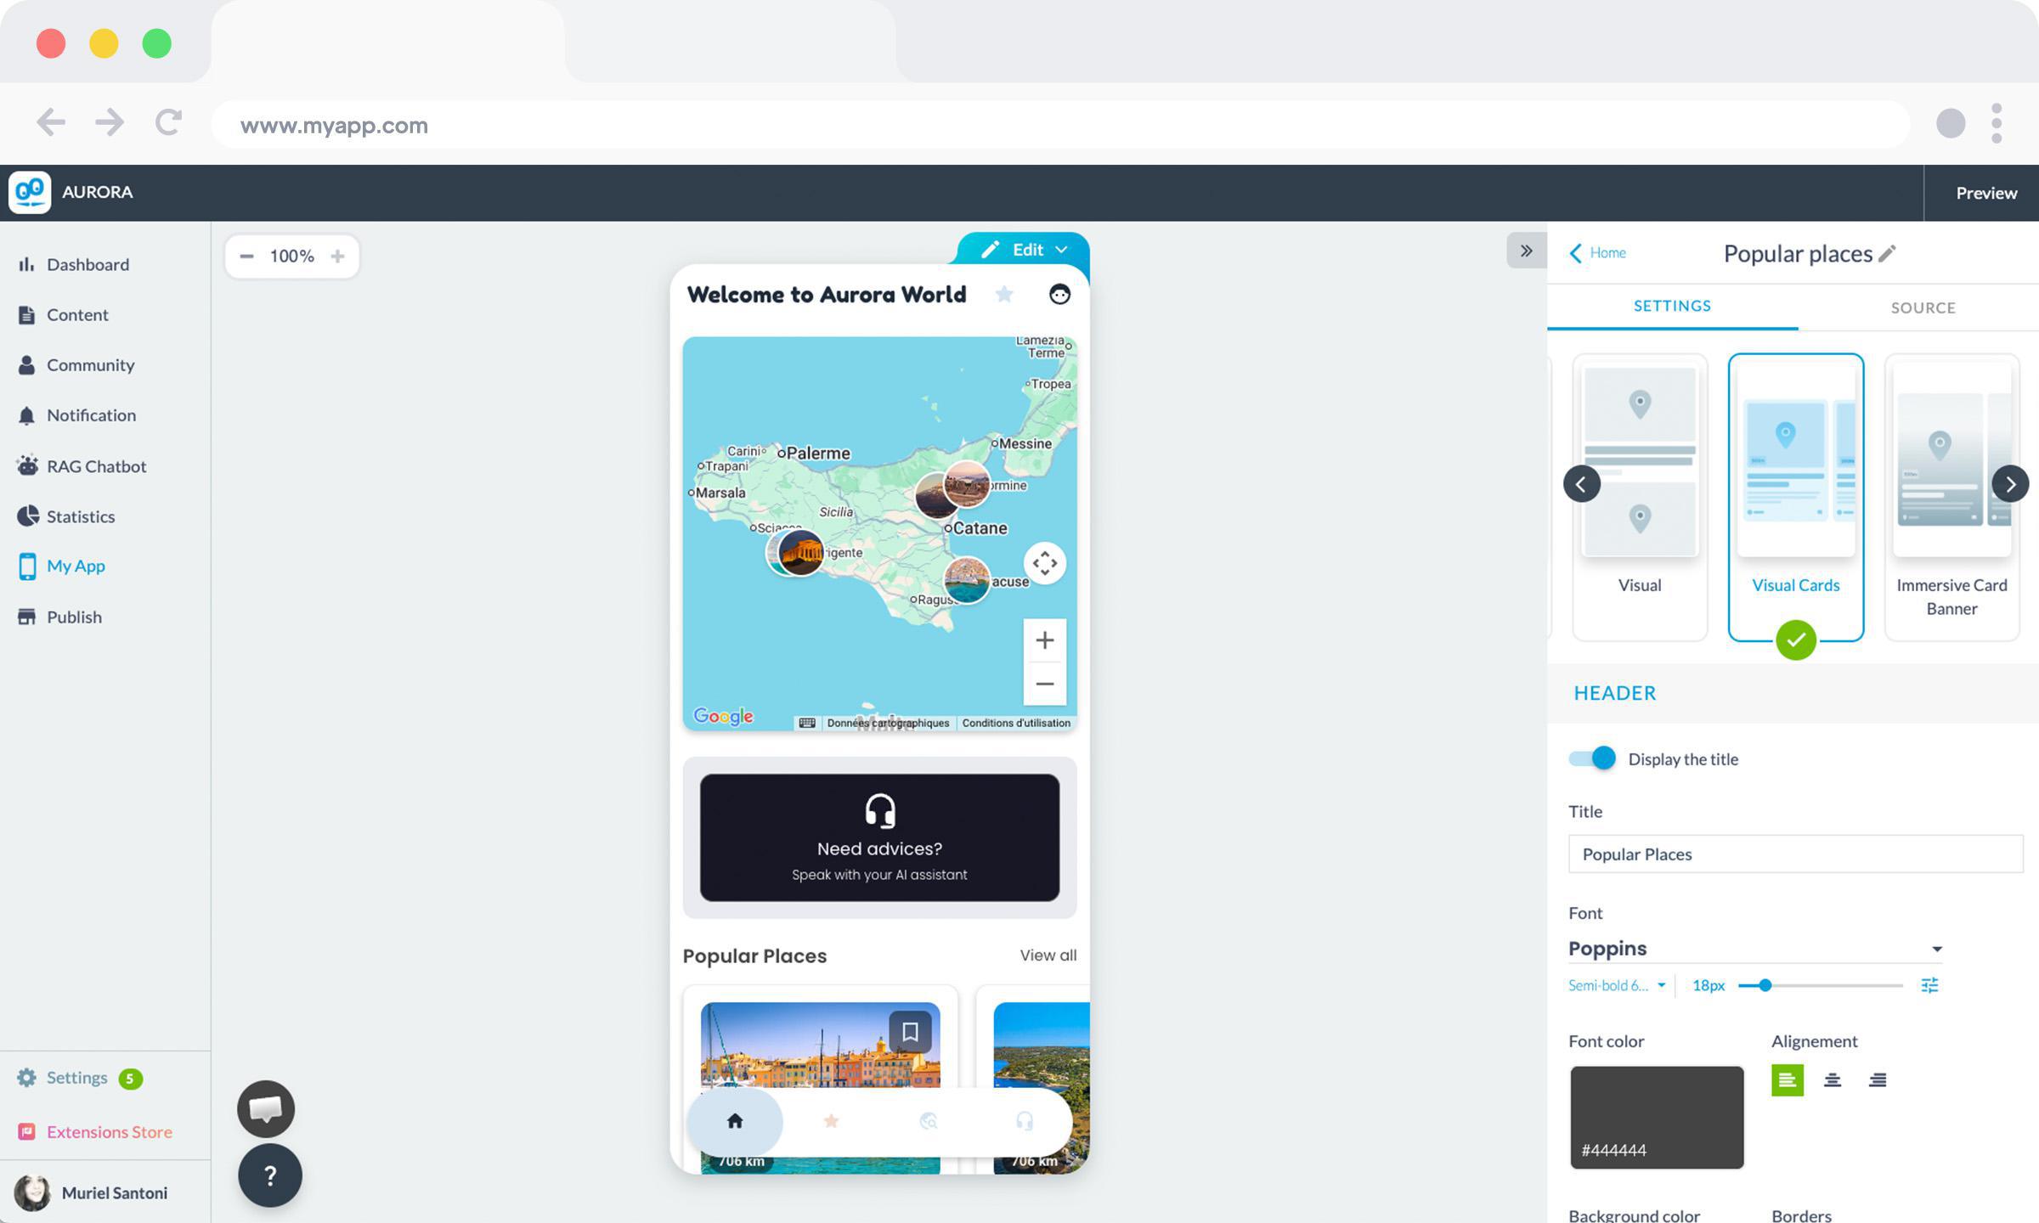The image size is (2039, 1223).
Task: Click the pencil icon beside Popular places title
Action: (x=1887, y=253)
